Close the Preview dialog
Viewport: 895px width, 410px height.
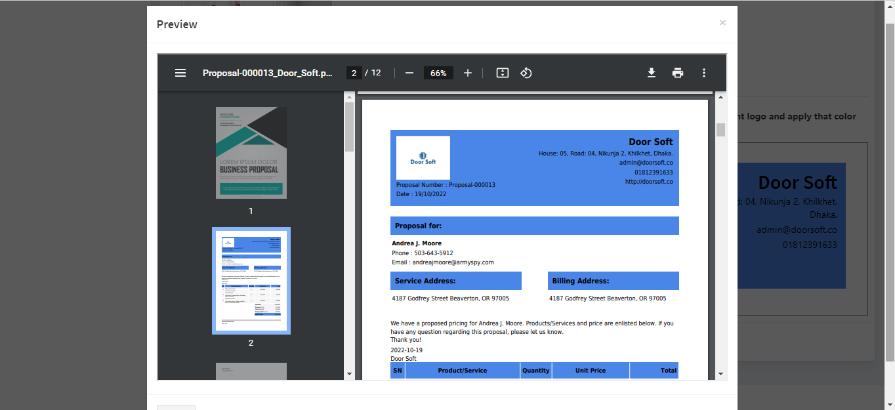tap(722, 23)
